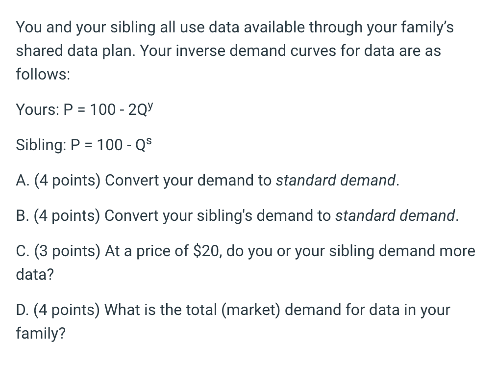This screenshot has width=496, height=370.
Task: Click the italic "standard demand" in question B
Action: [x=397, y=216]
